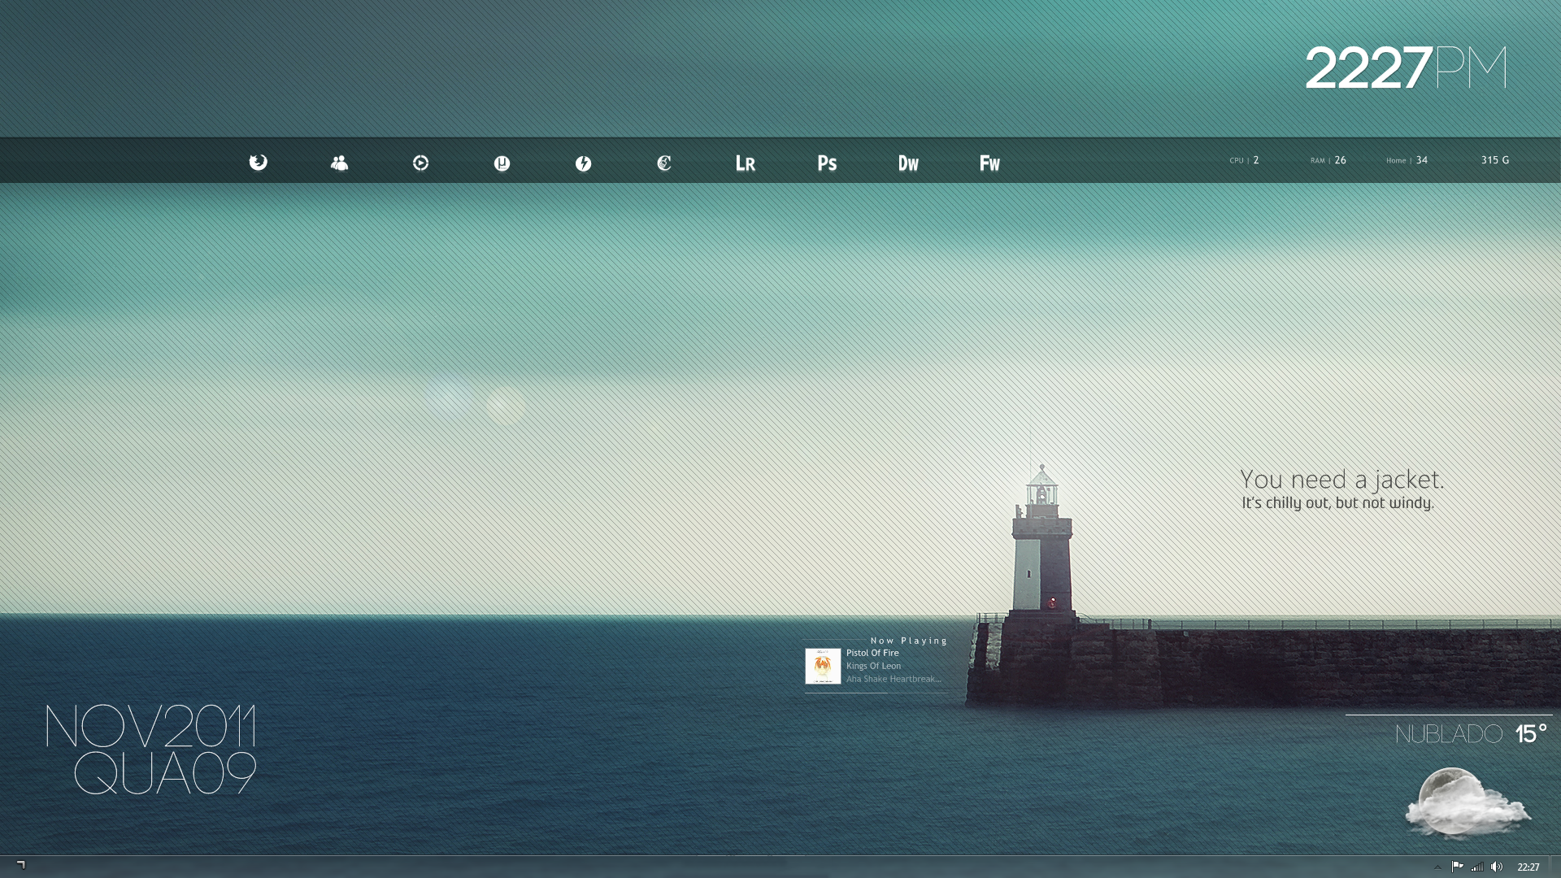Click the song title Pistol Of Fire

(x=872, y=653)
